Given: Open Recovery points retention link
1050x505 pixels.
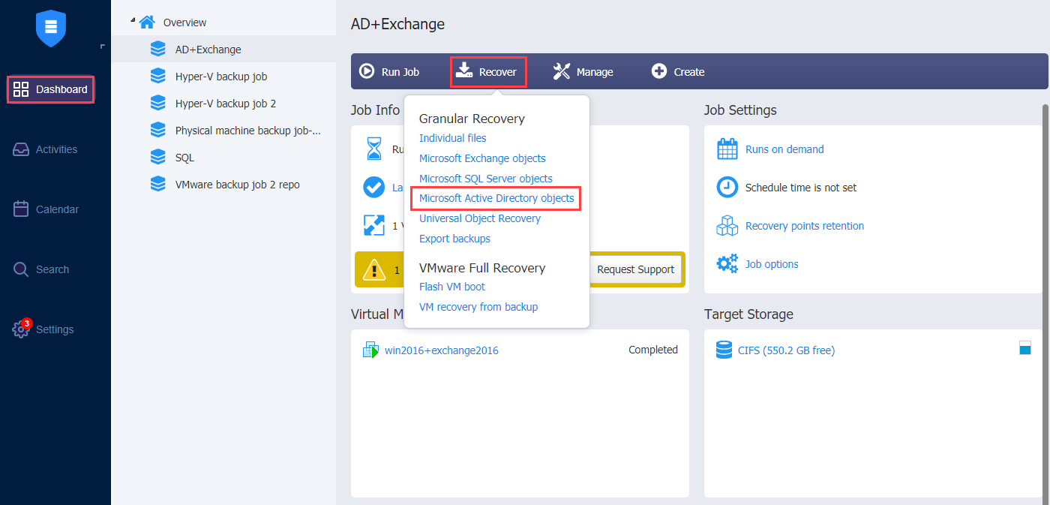Looking at the screenshot, I should [x=805, y=226].
